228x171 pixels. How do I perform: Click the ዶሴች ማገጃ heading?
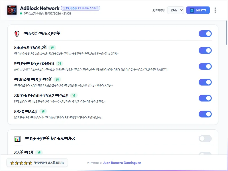[x=24, y=152]
